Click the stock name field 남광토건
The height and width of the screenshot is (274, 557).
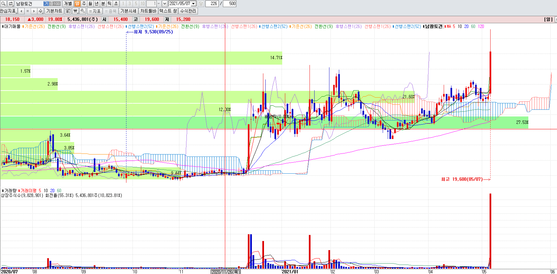(29, 3)
